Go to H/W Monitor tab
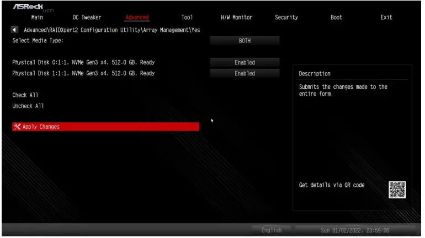The width and height of the screenshot is (425, 238). point(237,17)
